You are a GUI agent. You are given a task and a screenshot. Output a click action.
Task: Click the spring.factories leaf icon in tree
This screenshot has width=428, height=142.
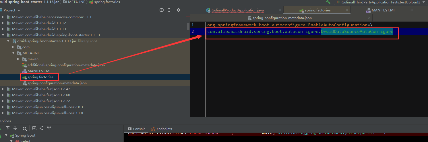(24, 77)
